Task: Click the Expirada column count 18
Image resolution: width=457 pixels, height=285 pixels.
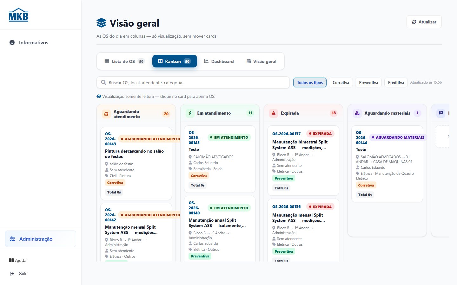Action: point(334,113)
